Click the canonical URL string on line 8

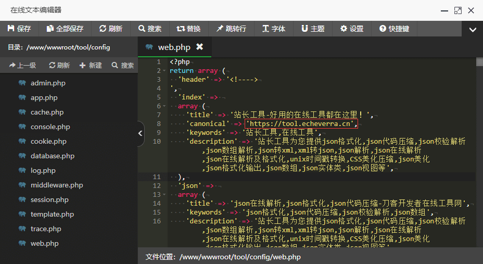point(301,124)
